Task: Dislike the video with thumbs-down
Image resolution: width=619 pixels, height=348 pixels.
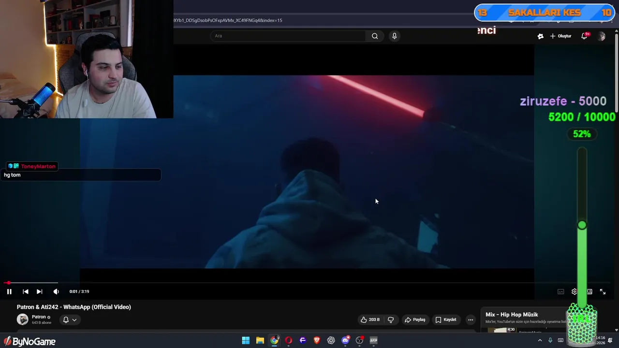Action: click(391, 319)
